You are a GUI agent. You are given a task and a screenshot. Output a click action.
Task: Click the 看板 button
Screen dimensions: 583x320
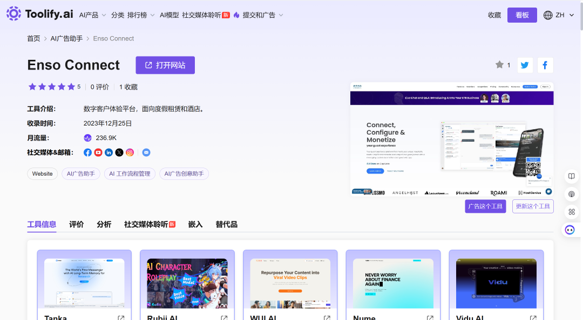pos(522,15)
